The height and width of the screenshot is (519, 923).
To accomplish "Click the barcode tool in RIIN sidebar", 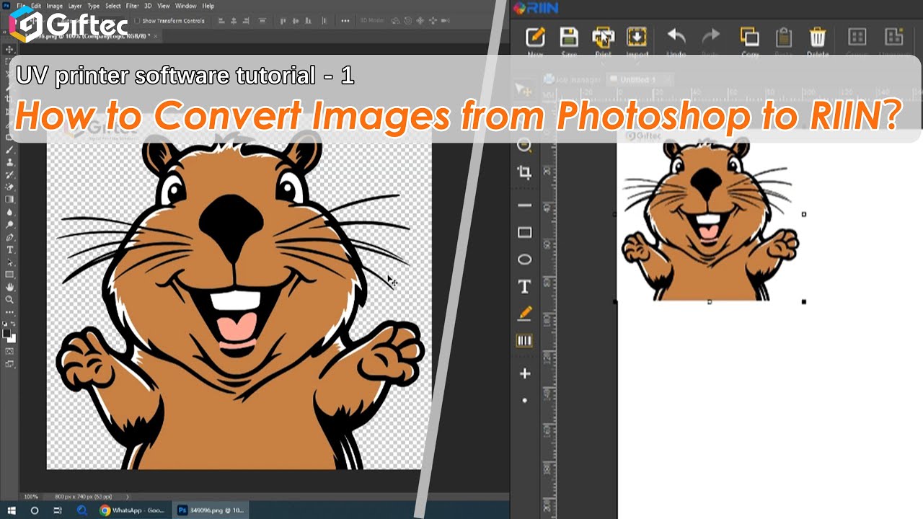I will pyautogui.click(x=524, y=340).
